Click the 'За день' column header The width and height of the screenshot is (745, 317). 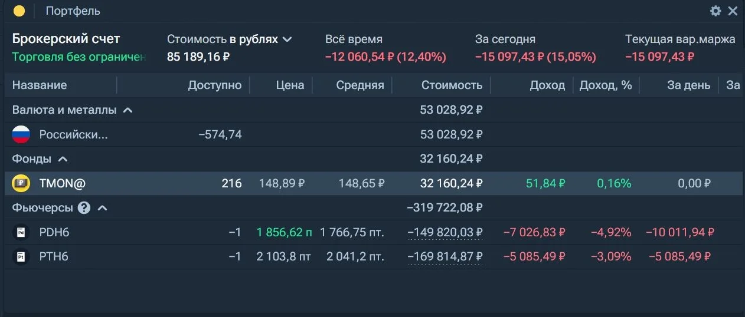click(688, 85)
